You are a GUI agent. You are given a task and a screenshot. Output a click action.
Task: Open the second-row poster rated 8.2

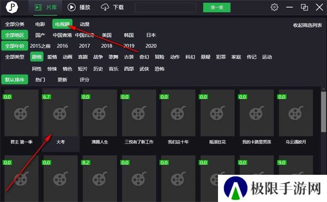tap(100, 179)
